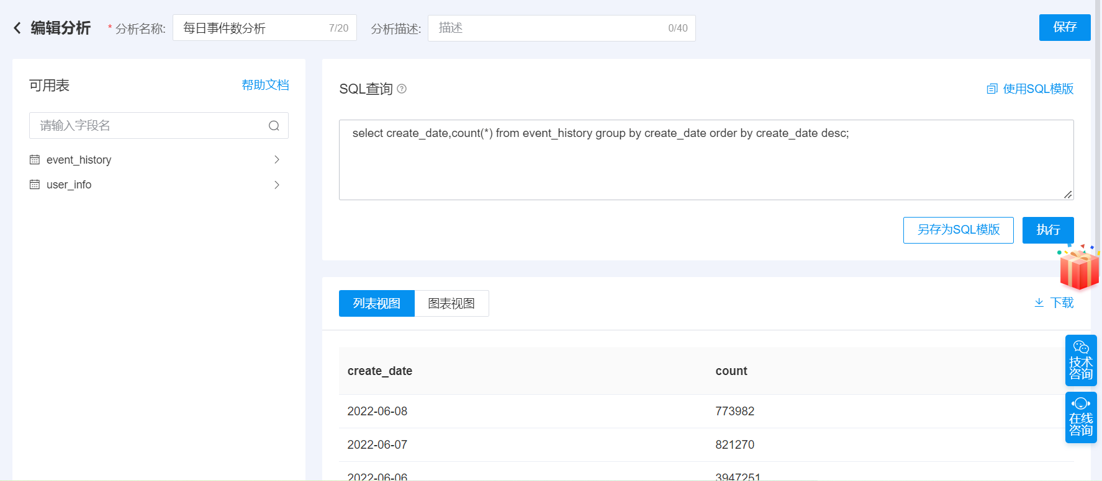This screenshot has width=1102, height=481.
Task: Click the SQL template icon beside 使用SQL模版
Action: tap(992, 89)
